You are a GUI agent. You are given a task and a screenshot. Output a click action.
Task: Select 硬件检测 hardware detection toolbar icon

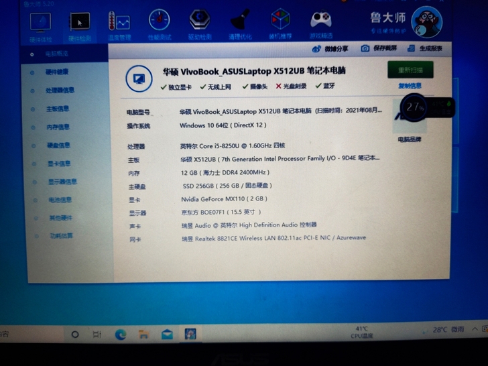tap(80, 26)
